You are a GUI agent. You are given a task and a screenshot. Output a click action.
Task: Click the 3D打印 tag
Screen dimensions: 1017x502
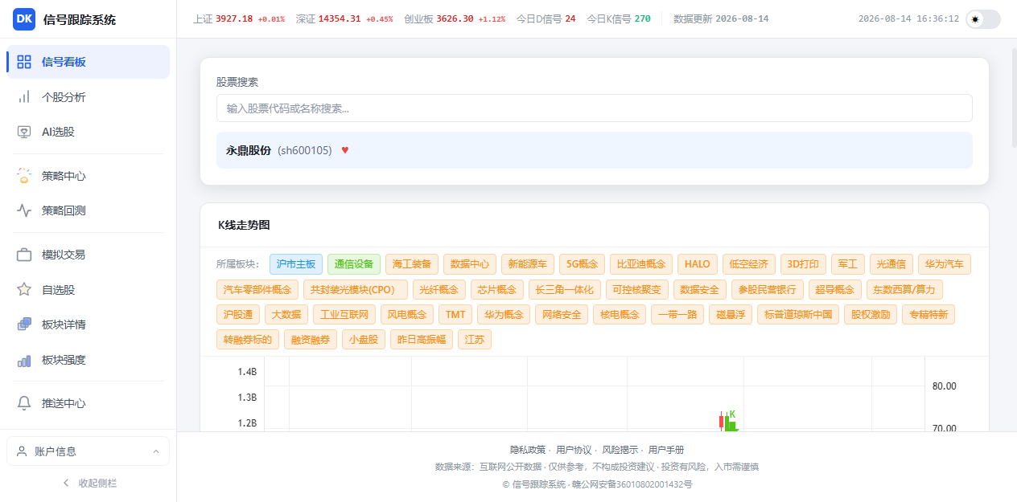[804, 263]
